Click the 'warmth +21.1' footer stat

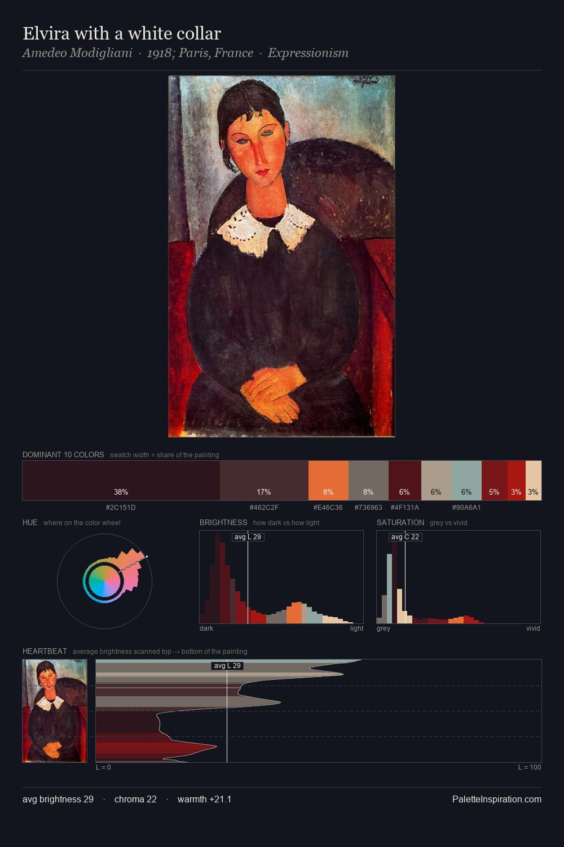204,799
